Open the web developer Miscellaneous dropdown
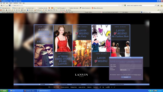 (x=38, y=10)
